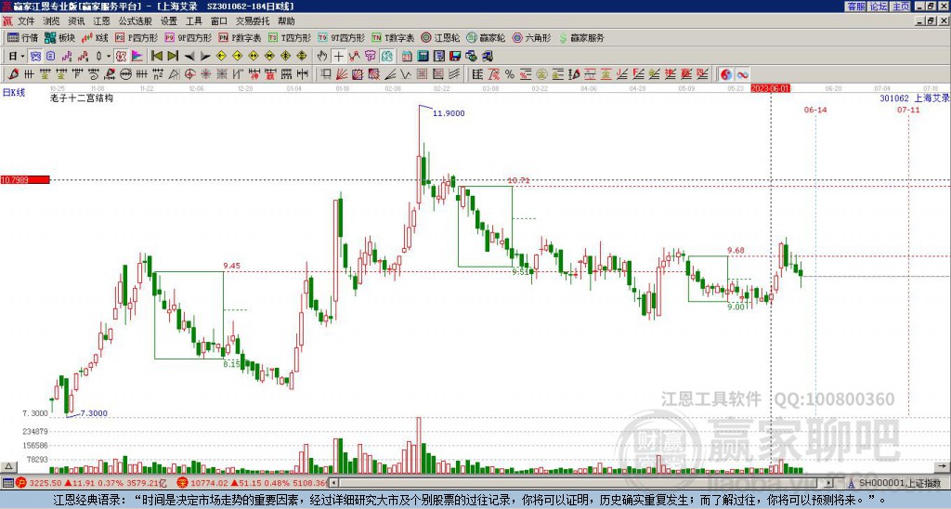Viewport: 951px width, 509px height.
Task: Click the 3225.50 index status value
Action: [x=46, y=483]
